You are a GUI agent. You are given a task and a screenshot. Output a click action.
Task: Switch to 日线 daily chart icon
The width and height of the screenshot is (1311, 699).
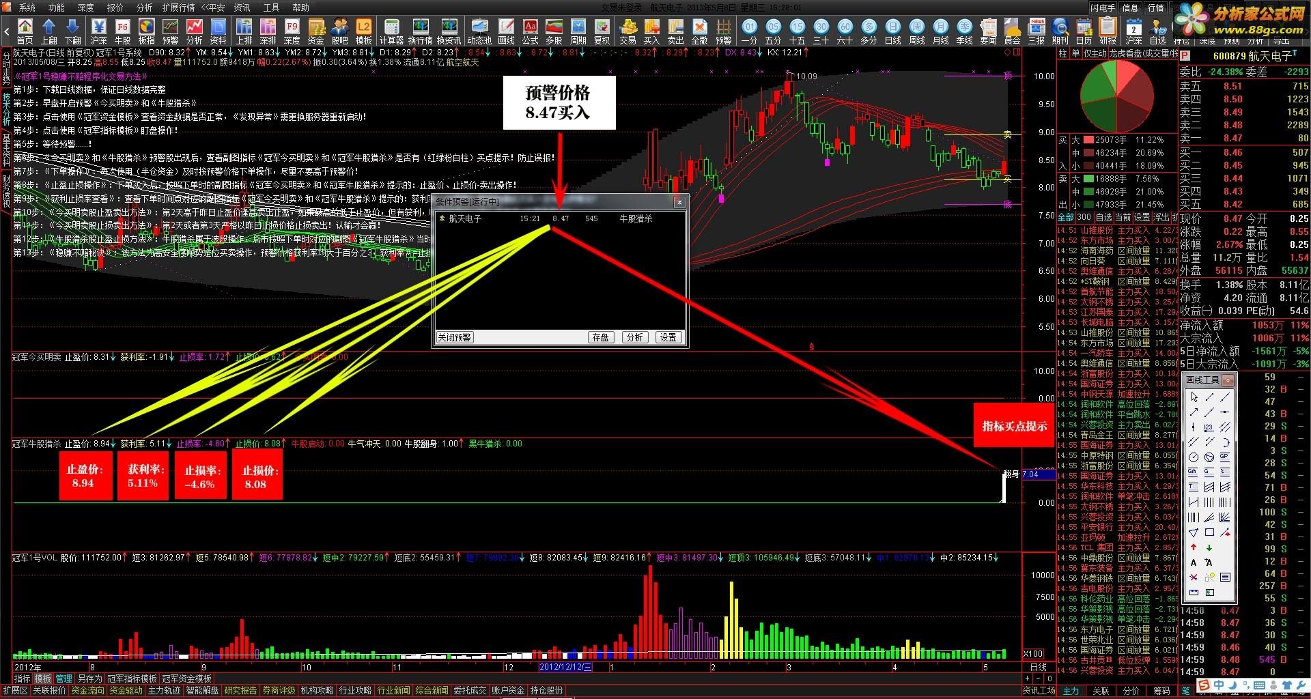pos(893,31)
